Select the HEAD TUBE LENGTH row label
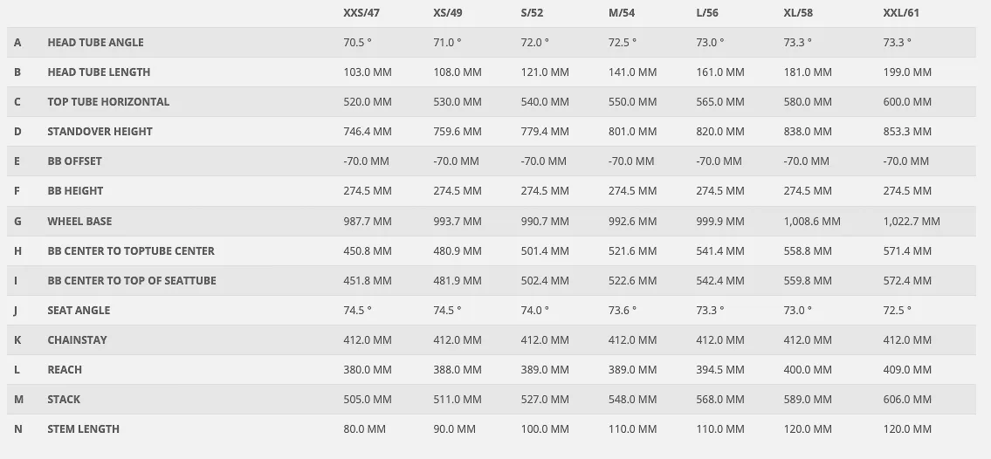The image size is (991, 459). click(99, 72)
